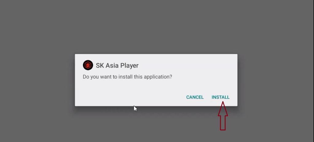Confirm installing the SK Asia Player application
The width and height of the screenshot is (314, 142).
click(220, 97)
